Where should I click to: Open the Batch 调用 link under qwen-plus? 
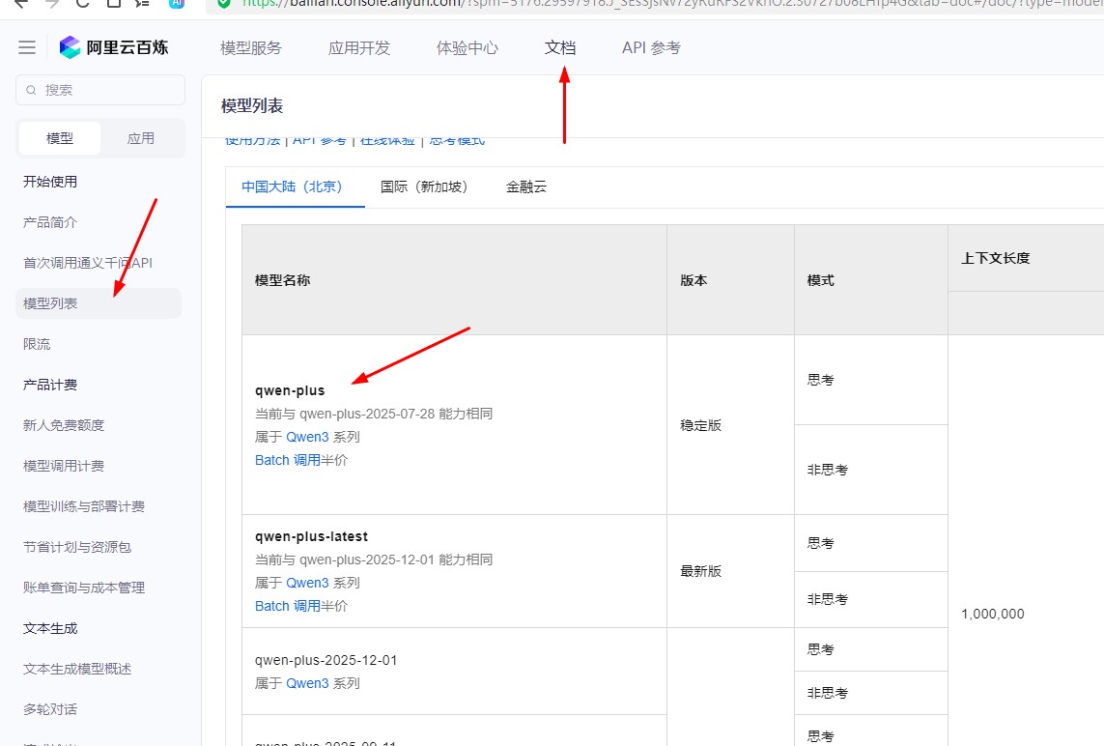[288, 460]
